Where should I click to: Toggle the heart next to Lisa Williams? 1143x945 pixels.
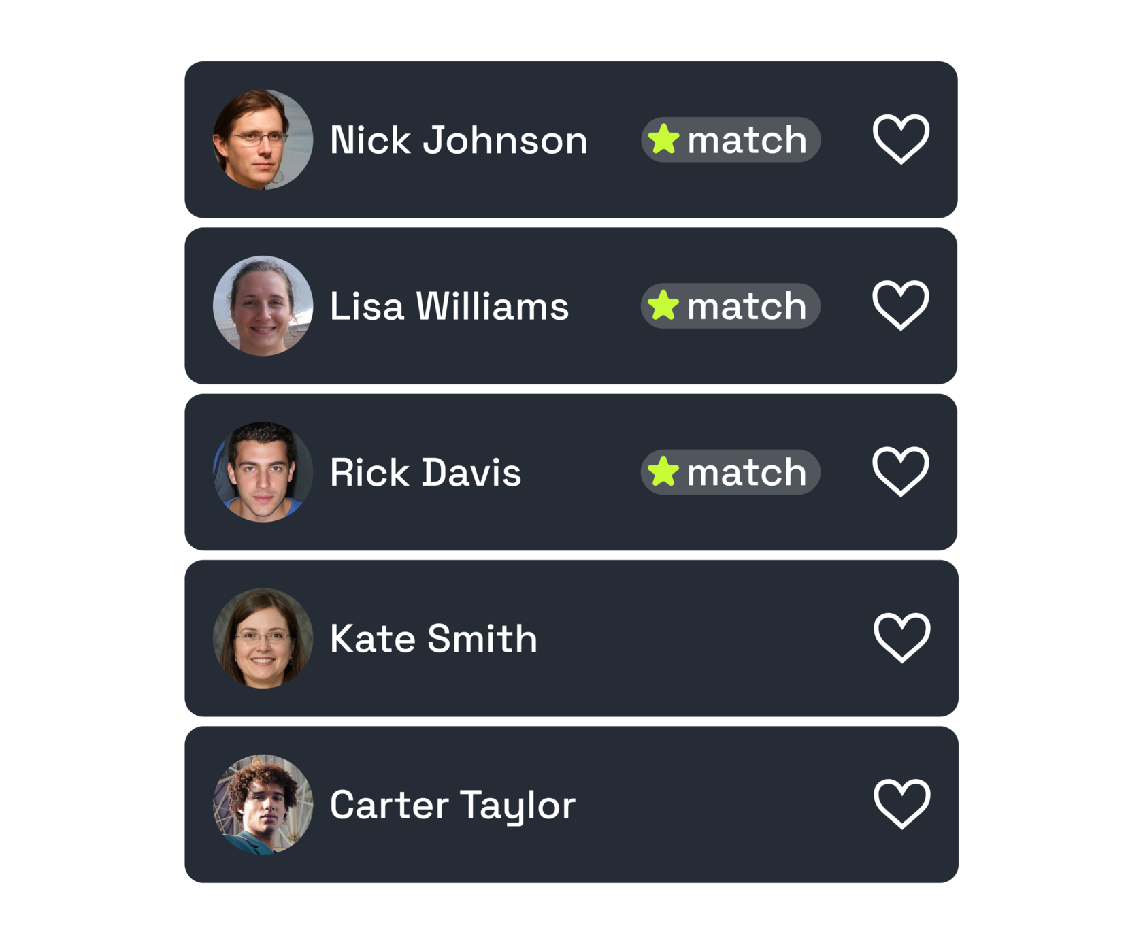click(x=900, y=305)
